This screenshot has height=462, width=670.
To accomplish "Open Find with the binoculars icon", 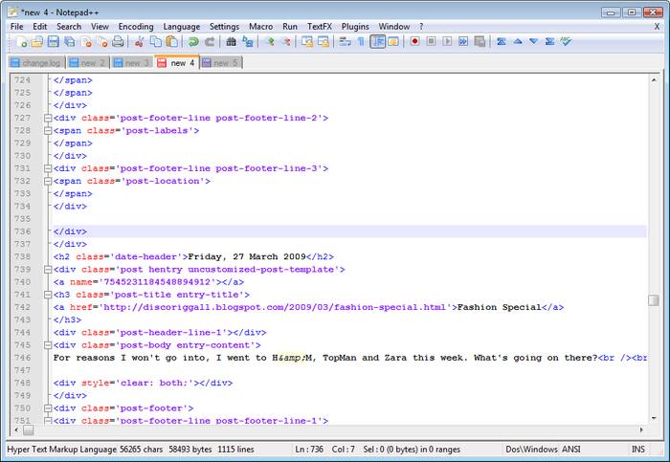I will coord(231,42).
